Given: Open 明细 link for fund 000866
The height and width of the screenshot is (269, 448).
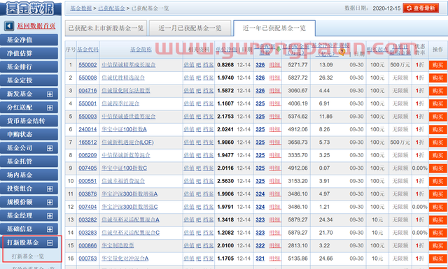Looking at the screenshot, I should [x=275, y=245].
